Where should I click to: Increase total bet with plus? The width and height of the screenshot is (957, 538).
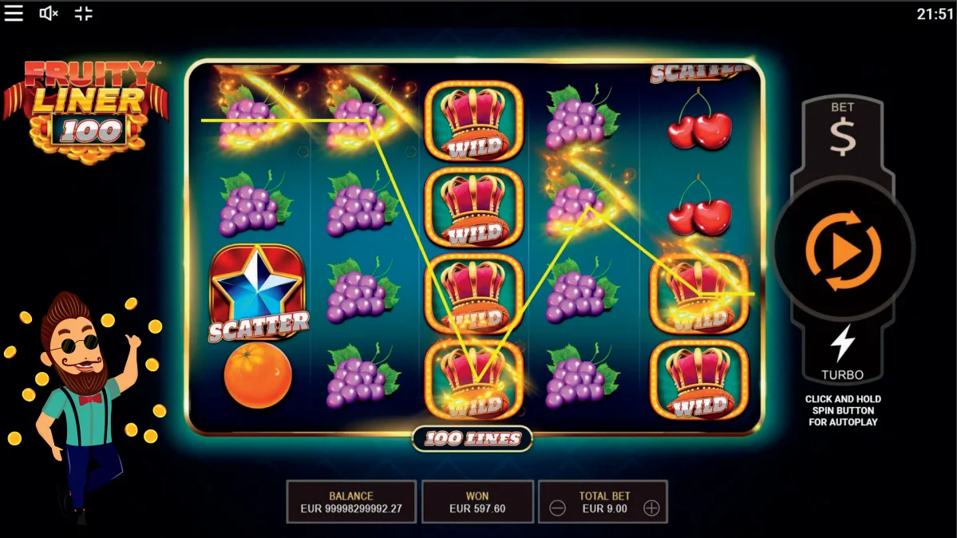click(651, 508)
